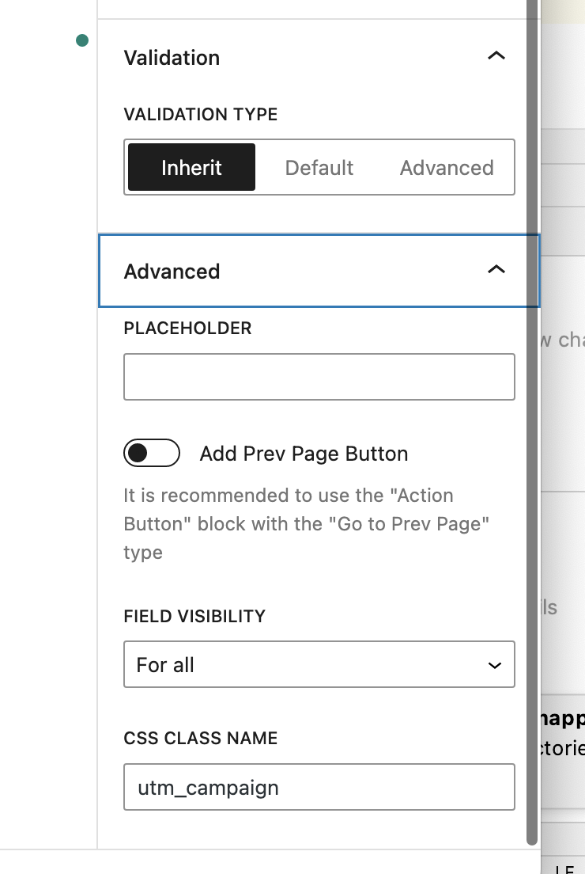Collapse Validation section using its chevron

pyautogui.click(x=496, y=56)
